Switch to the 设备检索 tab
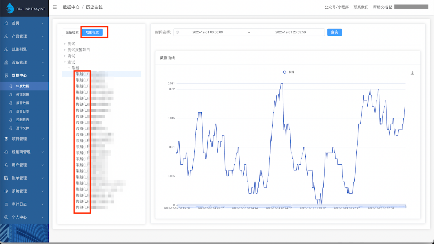The image size is (434, 244). click(x=72, y=32)
